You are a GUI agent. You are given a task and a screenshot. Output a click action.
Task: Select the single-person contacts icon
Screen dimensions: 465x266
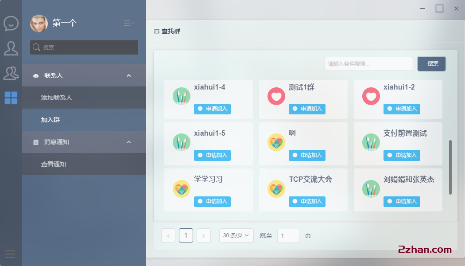pos(11,49)
